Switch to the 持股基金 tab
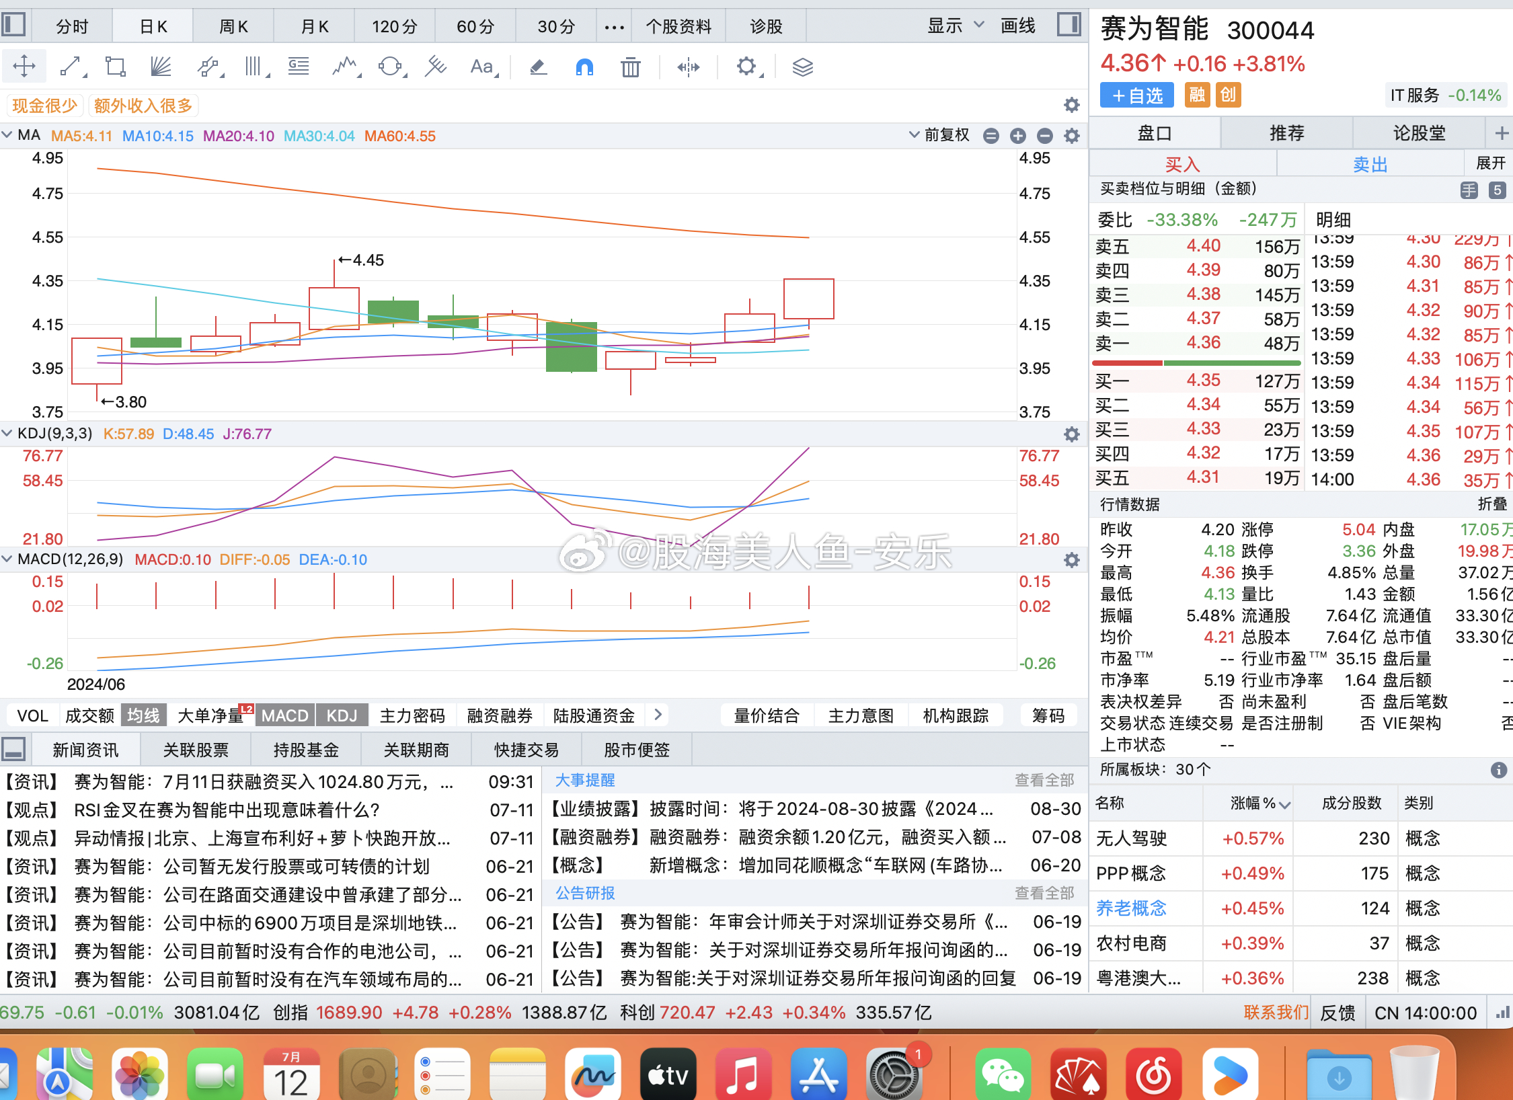 pos(305,750)
